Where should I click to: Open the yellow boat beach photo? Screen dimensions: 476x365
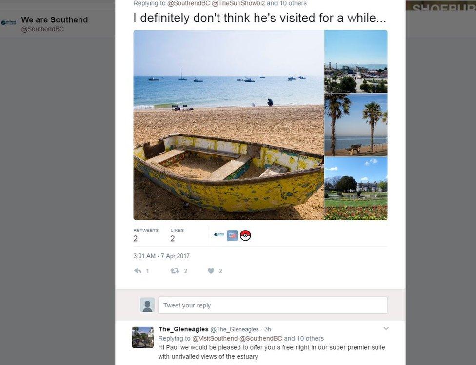click(x=228, y=124)
